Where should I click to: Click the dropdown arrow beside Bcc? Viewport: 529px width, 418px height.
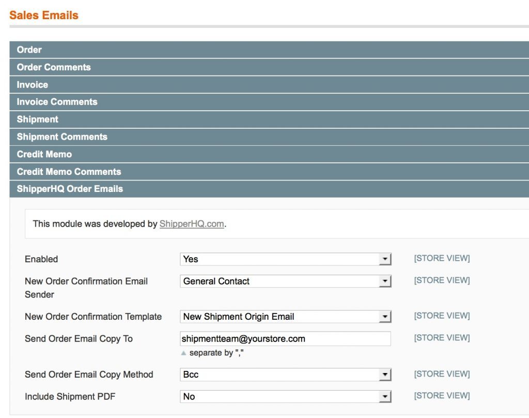click(x=385, y=375)
